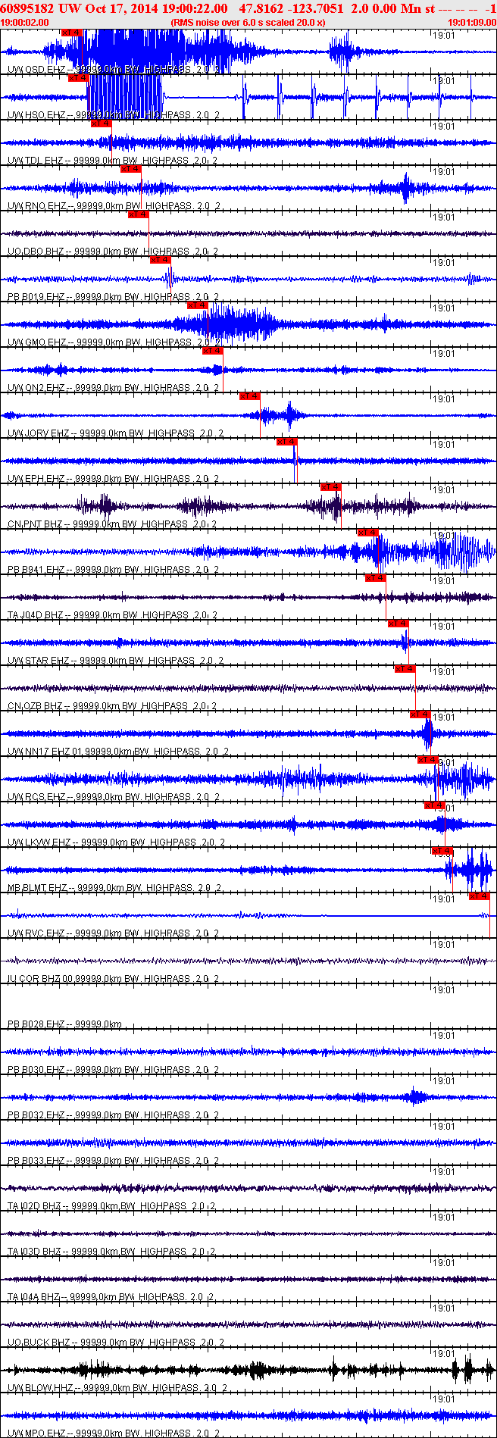
Task: Click the 'UW NN17 EHZ 01' station label
Action: (45, 752)
